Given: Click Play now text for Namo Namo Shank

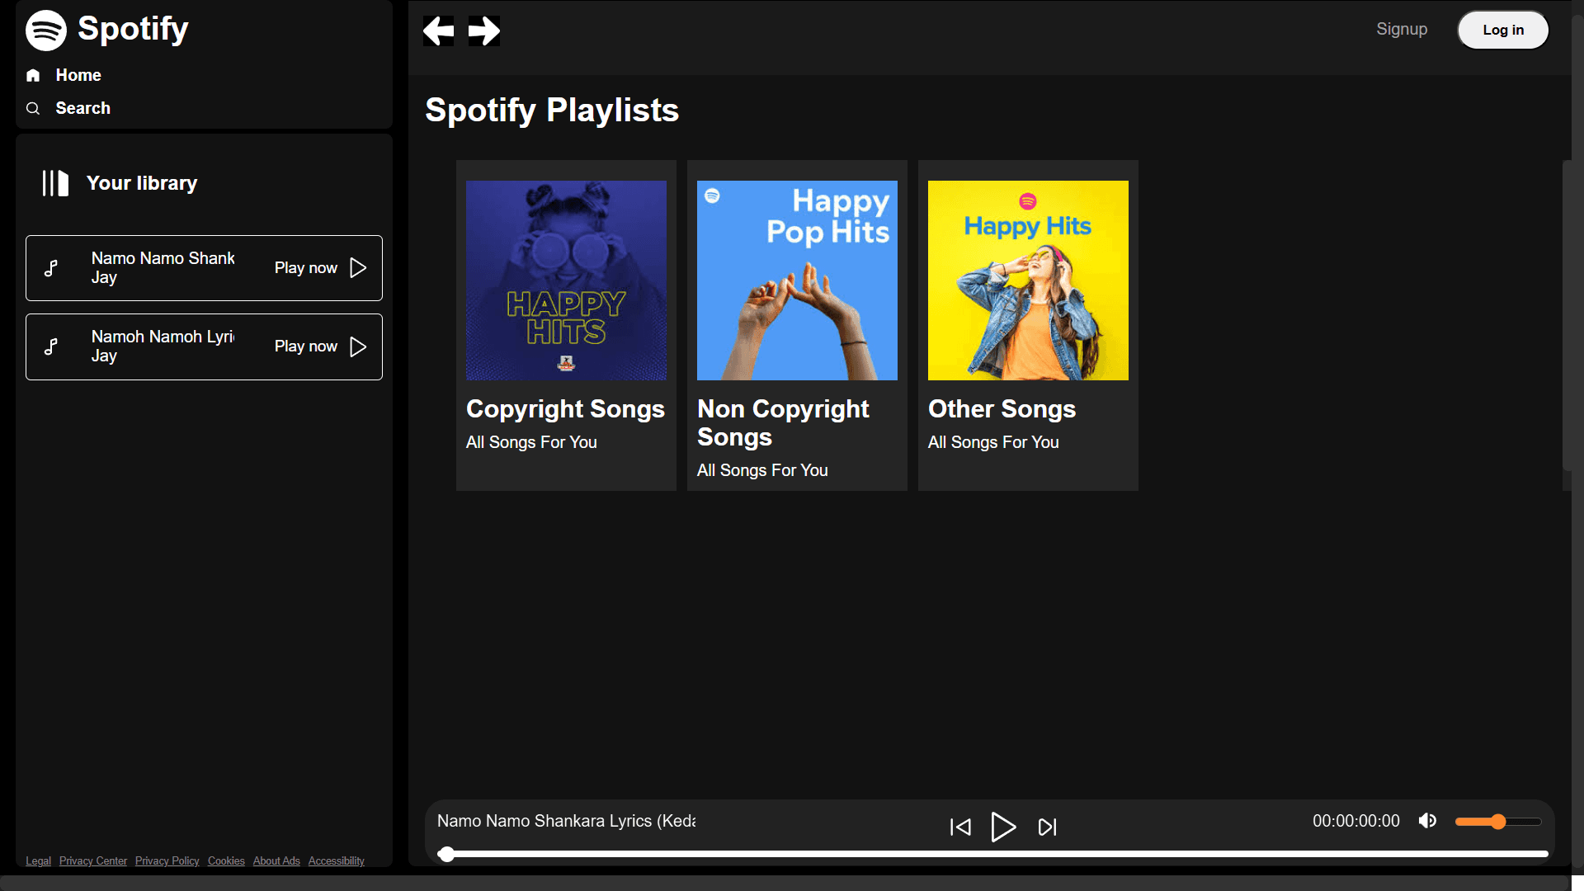Looking at the screenshot, I should pos(306,268).
